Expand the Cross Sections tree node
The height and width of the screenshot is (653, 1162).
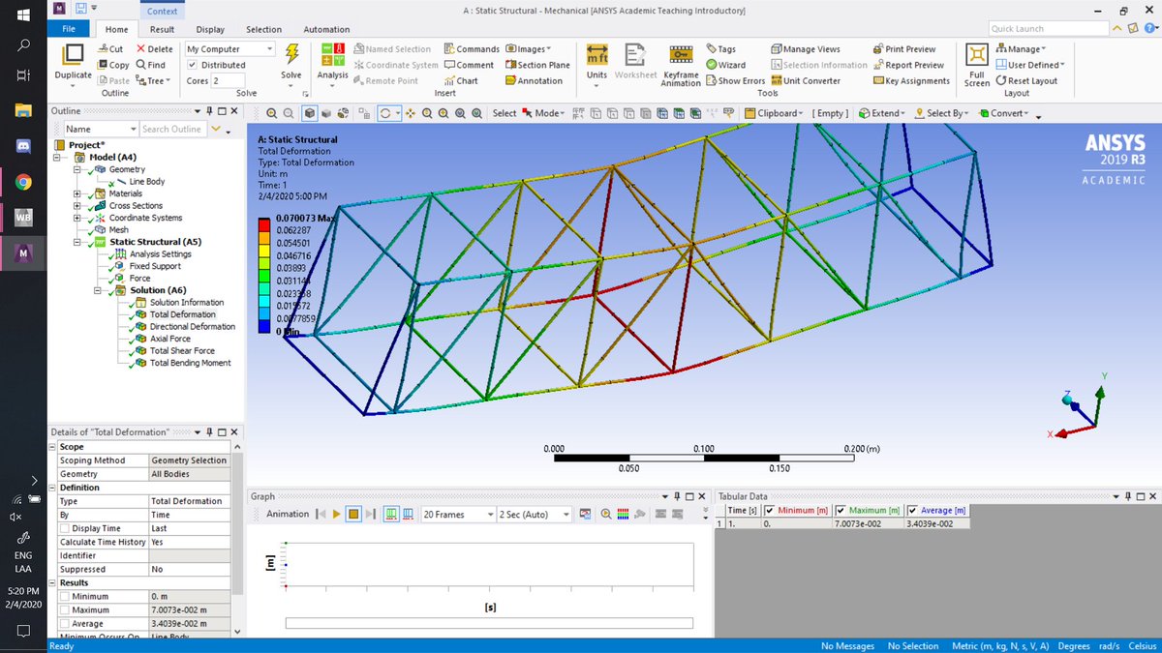coord(76,206)
